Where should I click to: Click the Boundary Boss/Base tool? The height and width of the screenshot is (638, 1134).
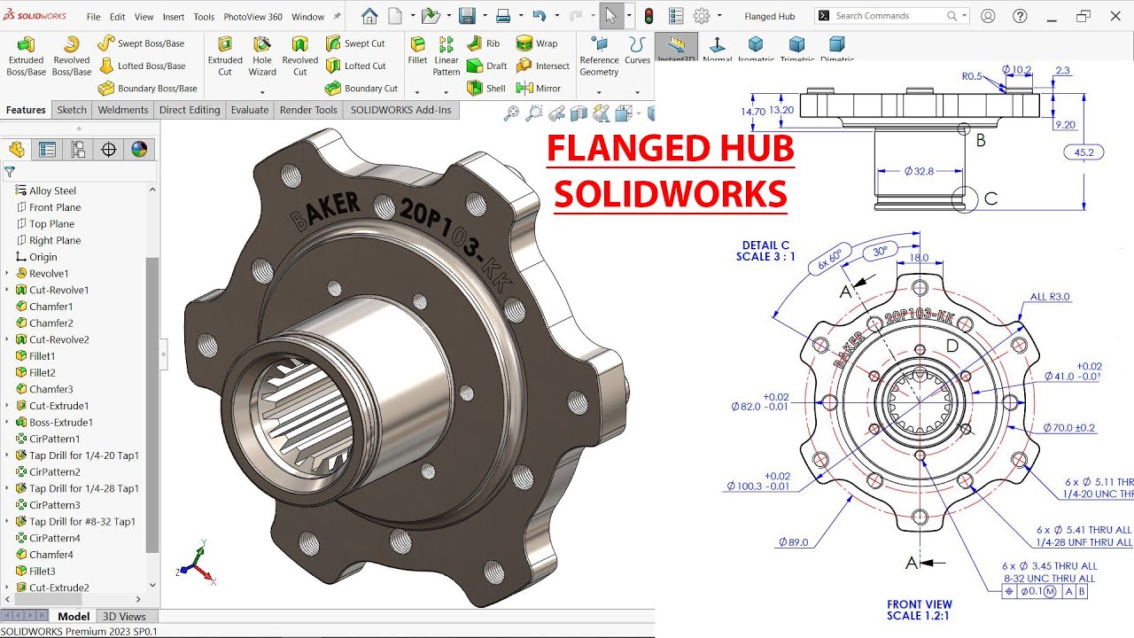[x=147, y=89]
